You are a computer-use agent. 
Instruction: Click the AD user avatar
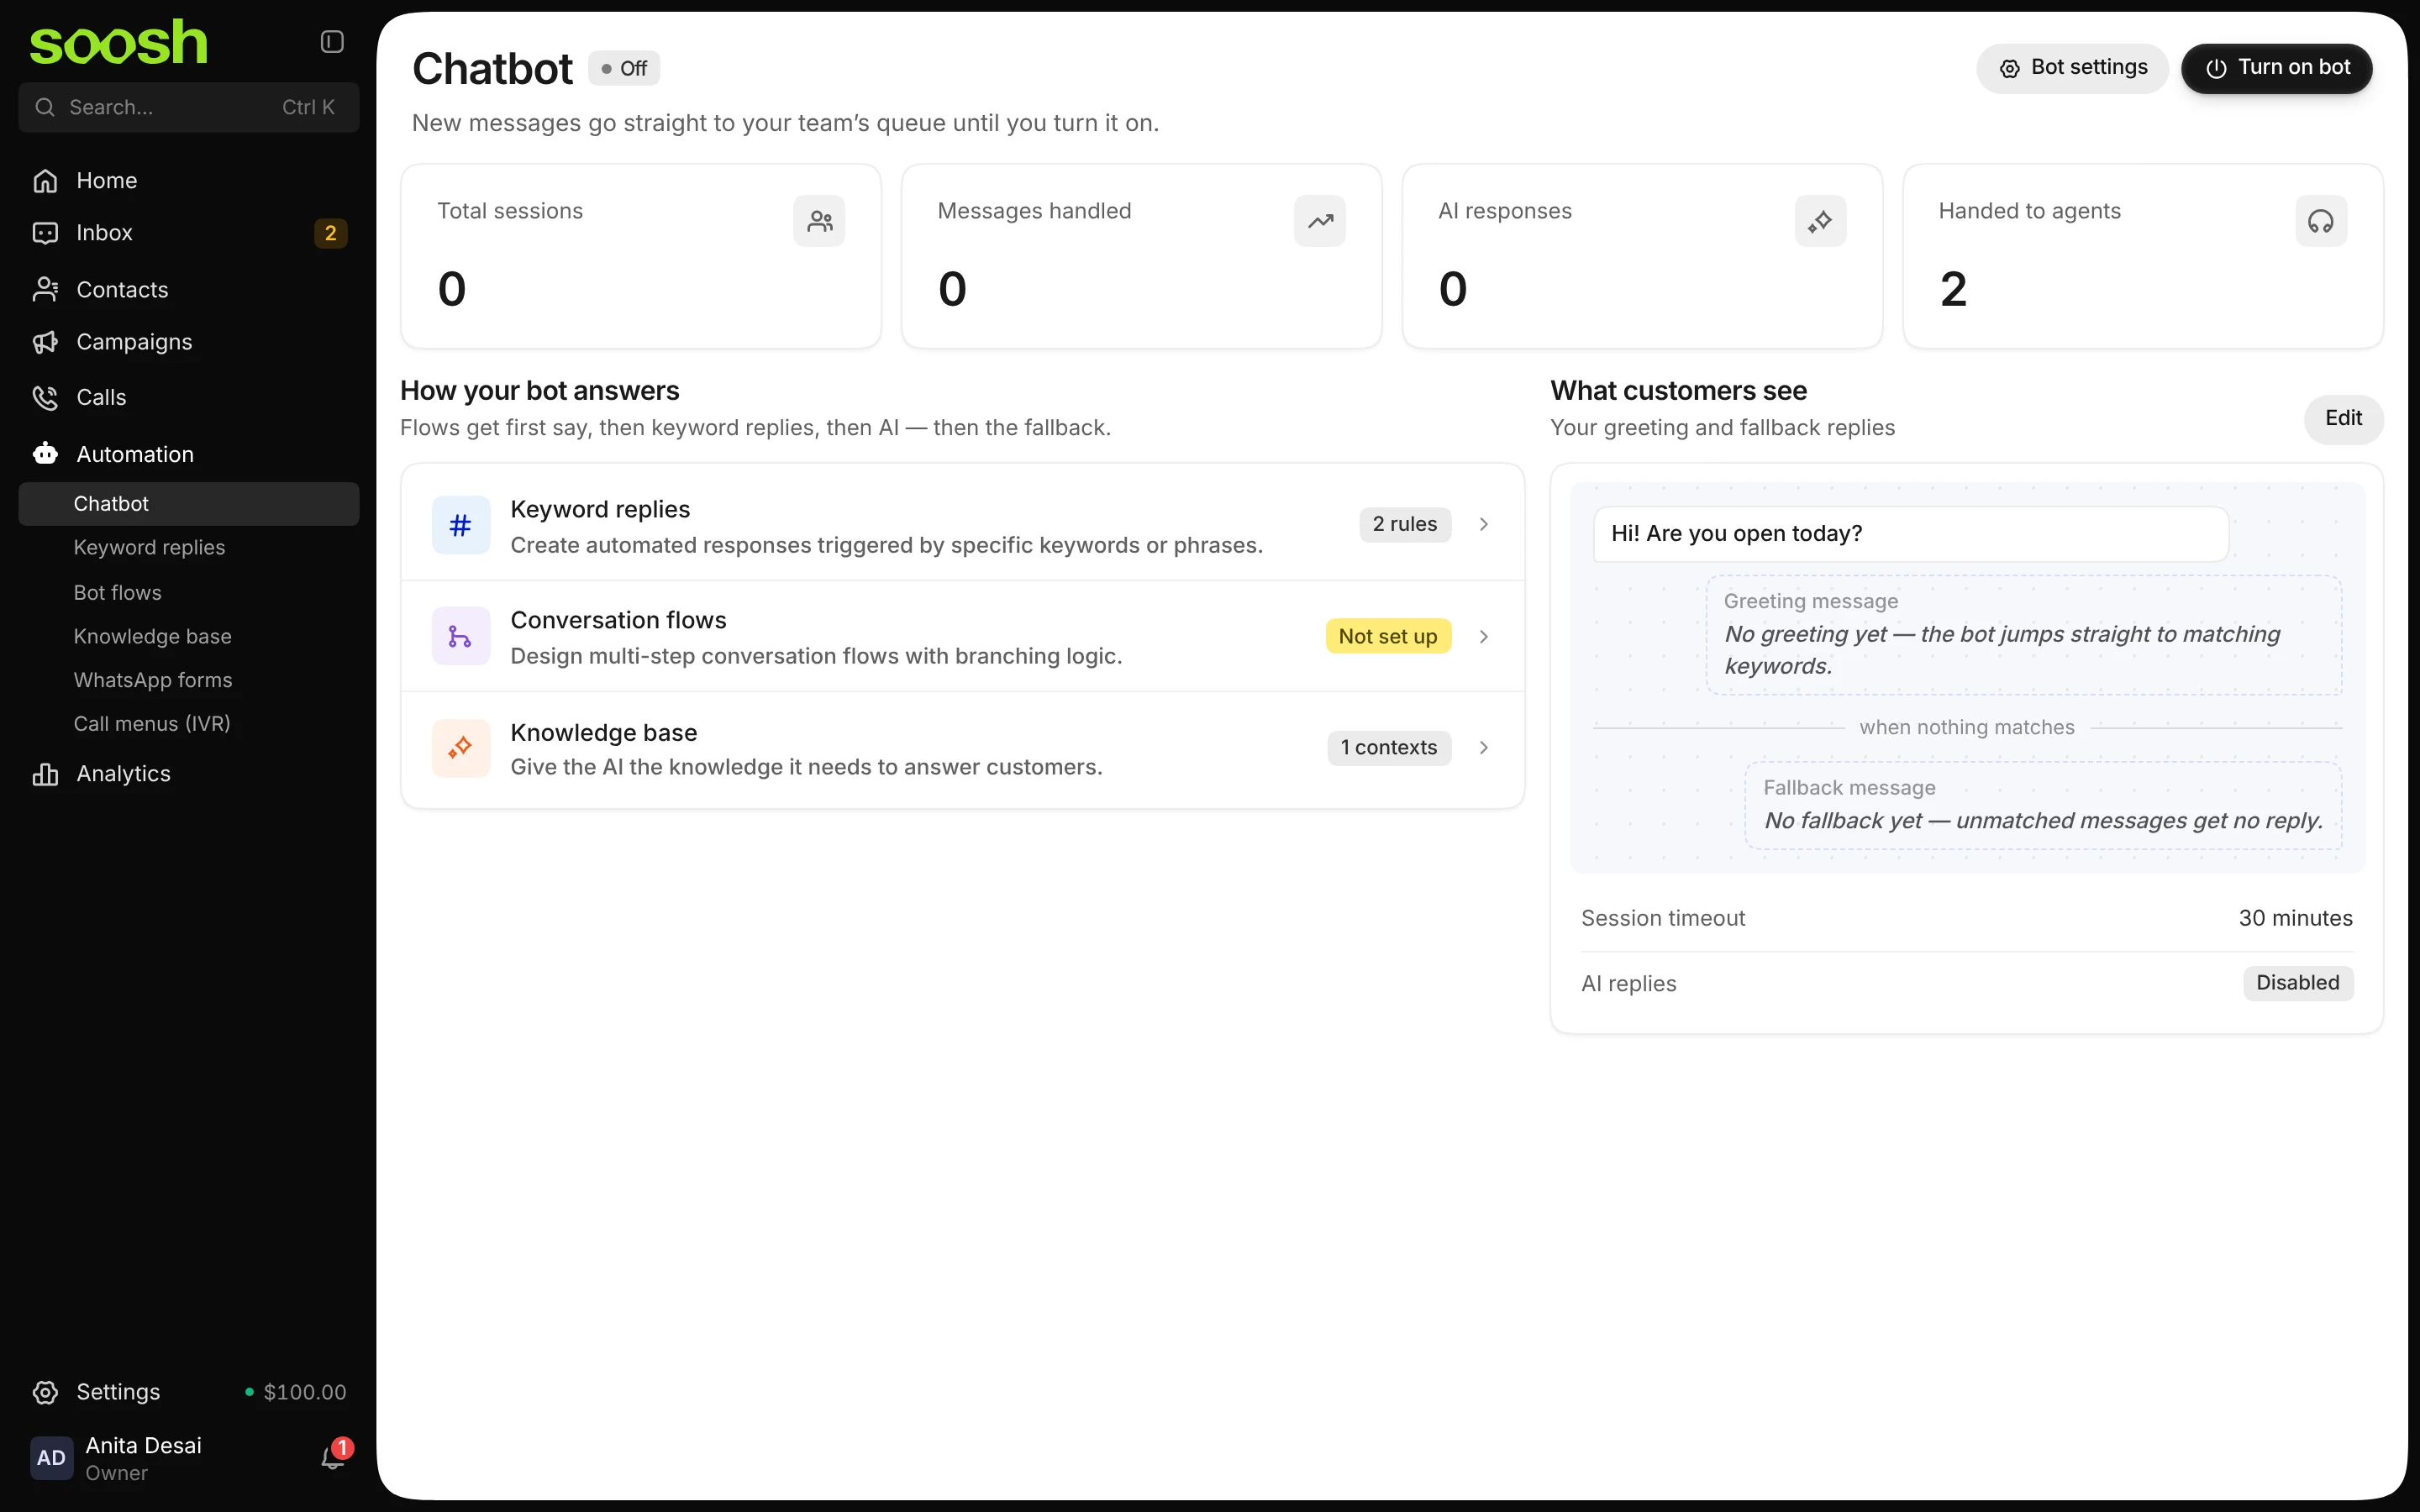pyautogui.click(x=51, y=1458)
